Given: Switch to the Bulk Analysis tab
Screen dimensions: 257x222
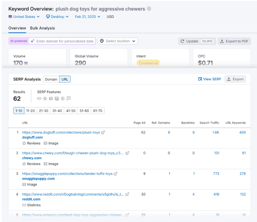Looking at the screenshot, I should pyautogui.click(x=43, y=28).
